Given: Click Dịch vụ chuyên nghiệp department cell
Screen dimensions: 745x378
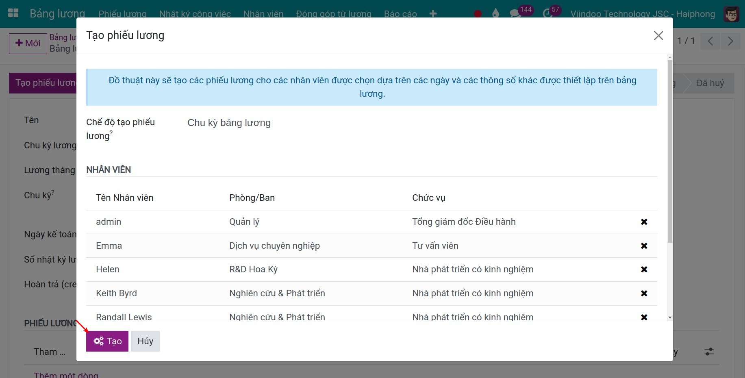Looking at the screenshot, I should point(274,245).
